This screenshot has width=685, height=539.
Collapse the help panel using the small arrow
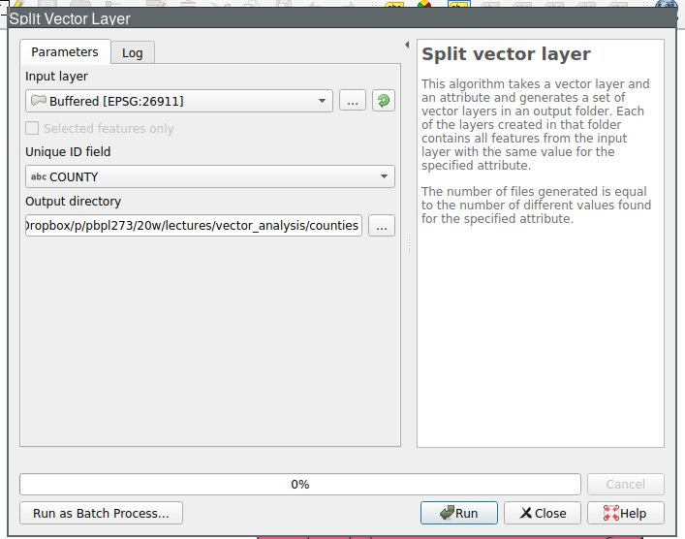(x=407, y=46)
